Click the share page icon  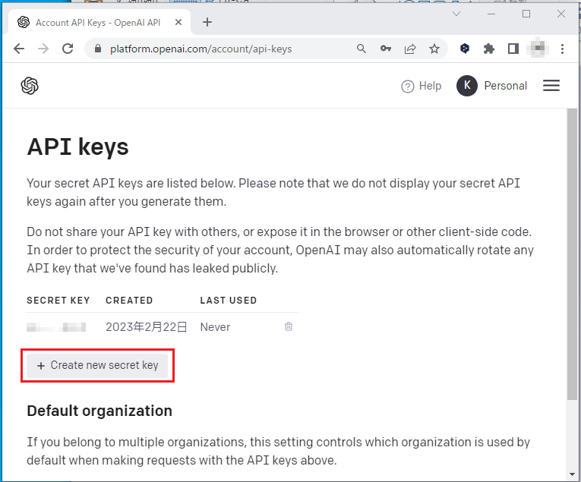410,49
